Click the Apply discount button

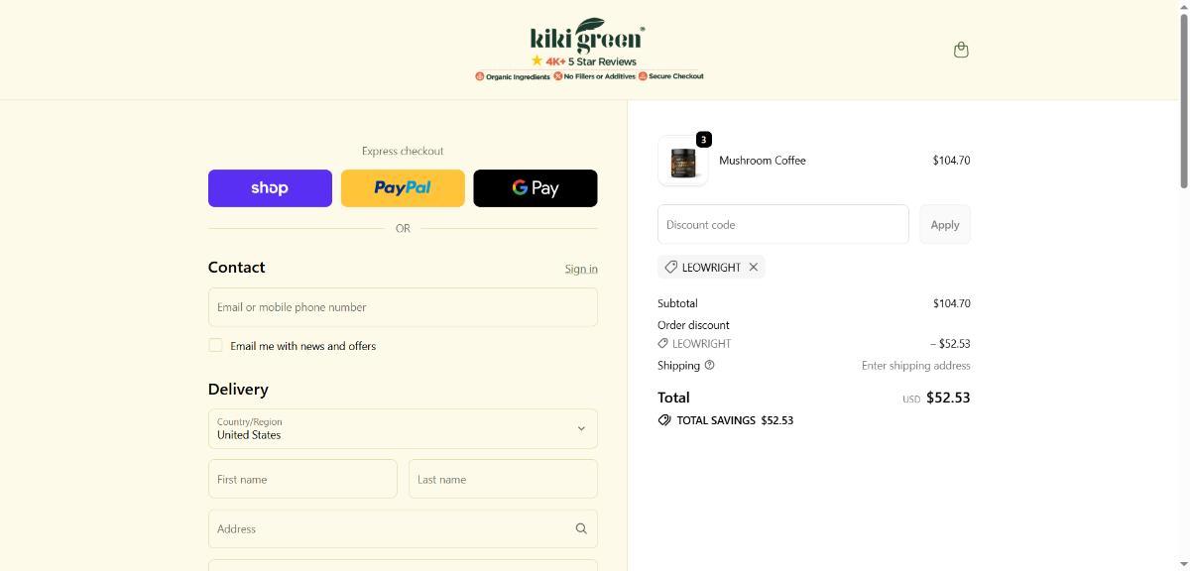tap(945, 224)
